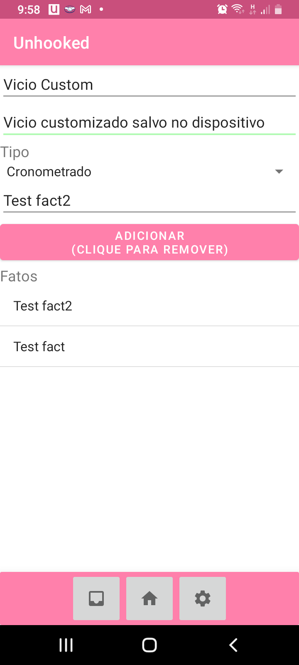299x665 pixels.
Task: Tap the Unhooked app title
Action: [51, 43]
